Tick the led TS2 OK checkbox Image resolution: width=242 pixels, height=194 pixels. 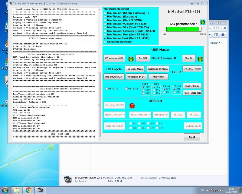pyautogui.click(x=126, y=89)
